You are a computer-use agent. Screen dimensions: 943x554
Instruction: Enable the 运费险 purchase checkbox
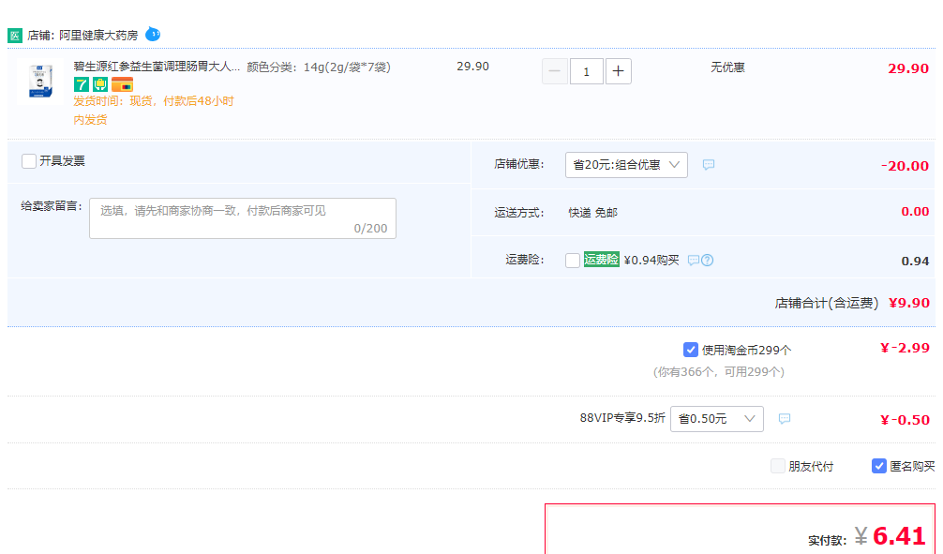coord(573,261)
